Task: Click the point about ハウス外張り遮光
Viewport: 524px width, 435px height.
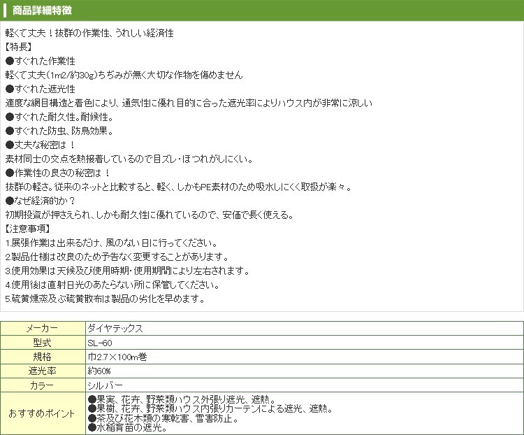Action: 182,399
